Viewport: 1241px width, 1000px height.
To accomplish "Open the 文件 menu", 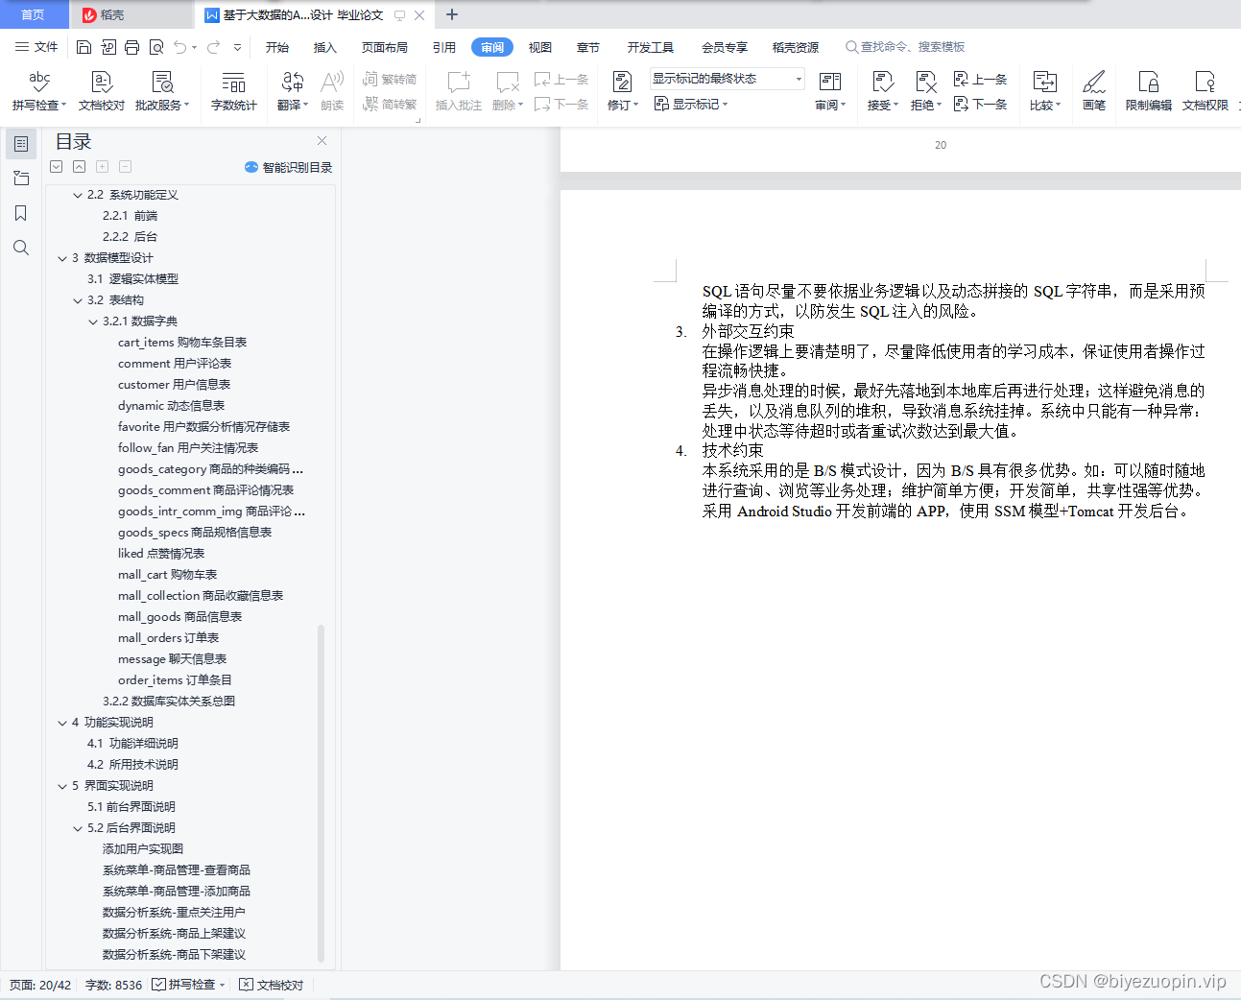I will 36,47.
